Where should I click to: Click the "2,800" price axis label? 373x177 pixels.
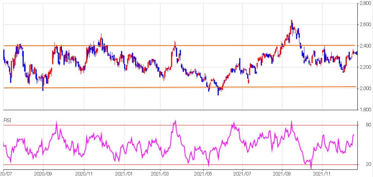pyautogui.click(x=366, y=3)
